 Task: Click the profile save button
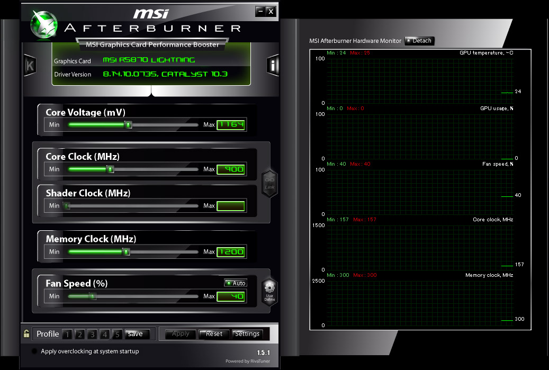click(137, 334)
